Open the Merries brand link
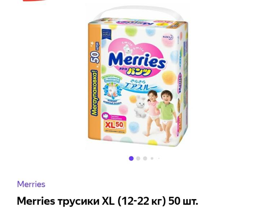The height and width of the screenshot is (216, 276). tap(31, 184)
